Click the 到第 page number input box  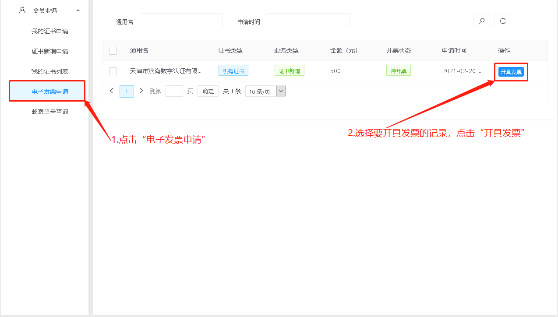coord(174,91)
